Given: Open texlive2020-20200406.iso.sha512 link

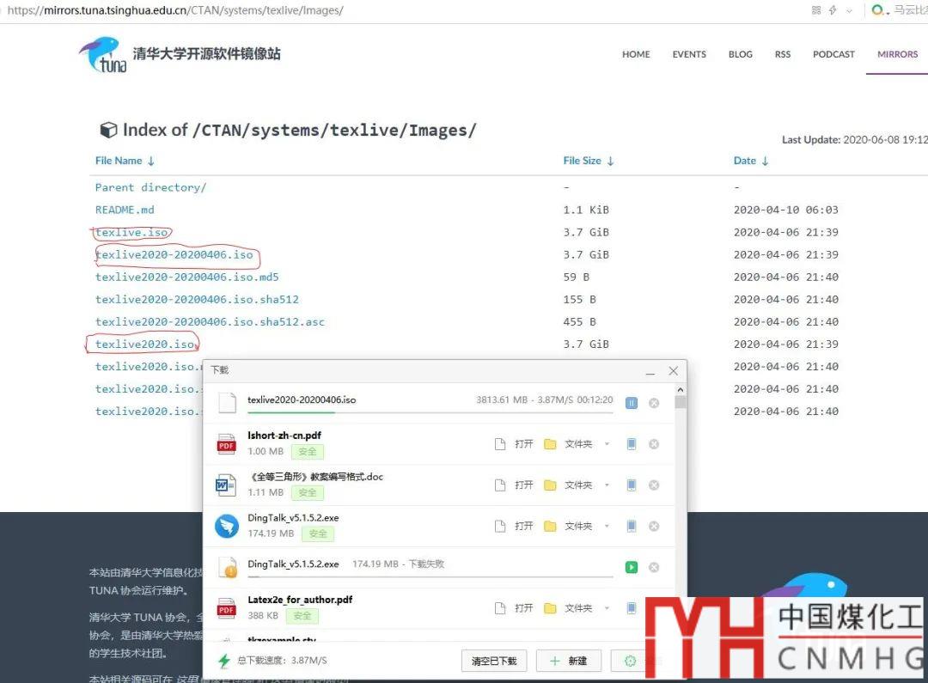Looking at the screenshot, I should (x=197, y=300).
